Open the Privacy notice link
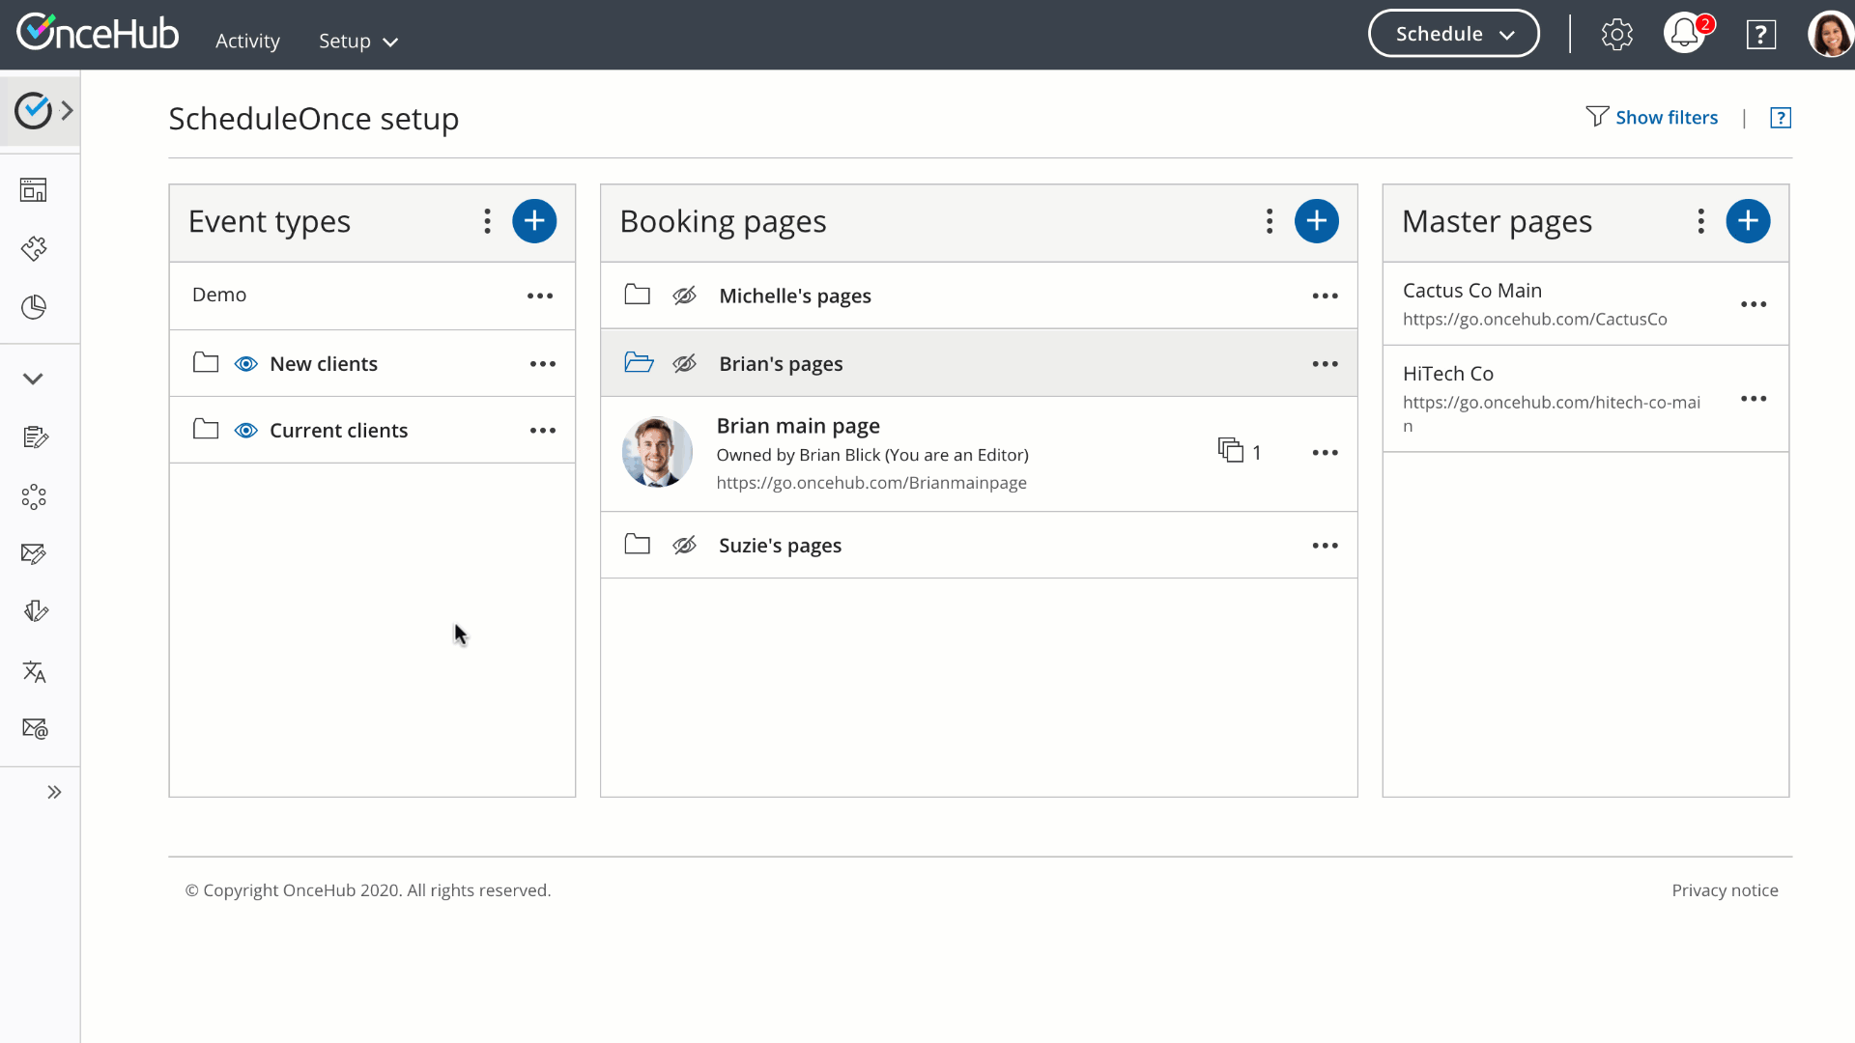Screen dimensions: 1855x1043 click(x=1725, y=890)
